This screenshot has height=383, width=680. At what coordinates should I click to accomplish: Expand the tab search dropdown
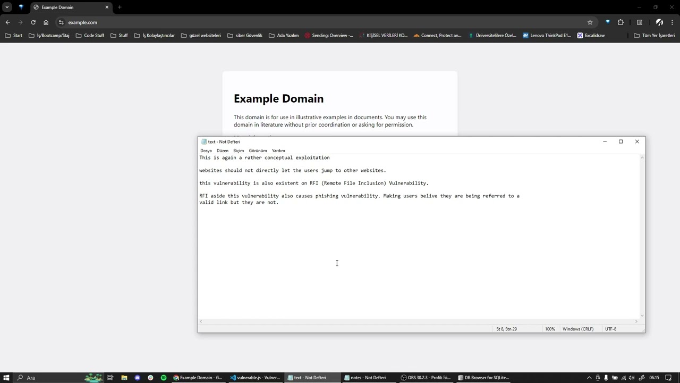point(7,7)
